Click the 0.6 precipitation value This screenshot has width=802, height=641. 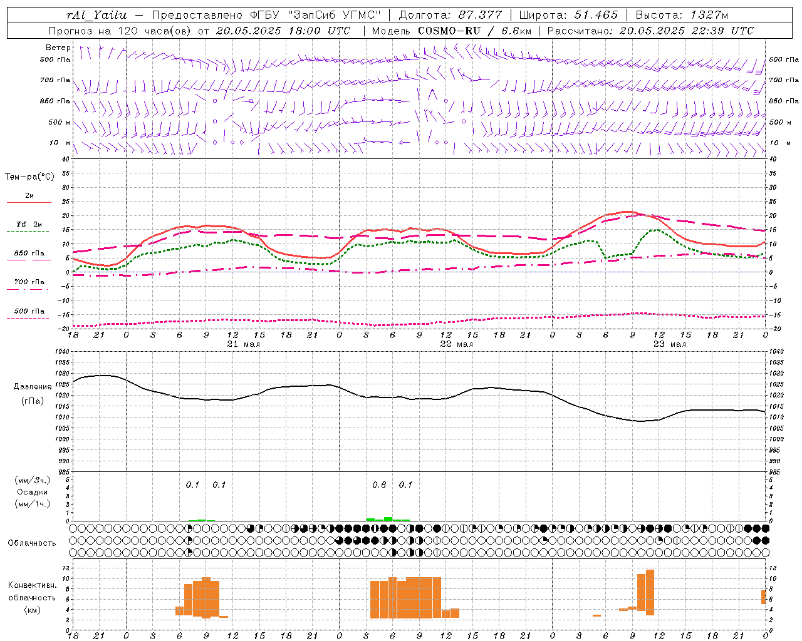pos(379,485)
